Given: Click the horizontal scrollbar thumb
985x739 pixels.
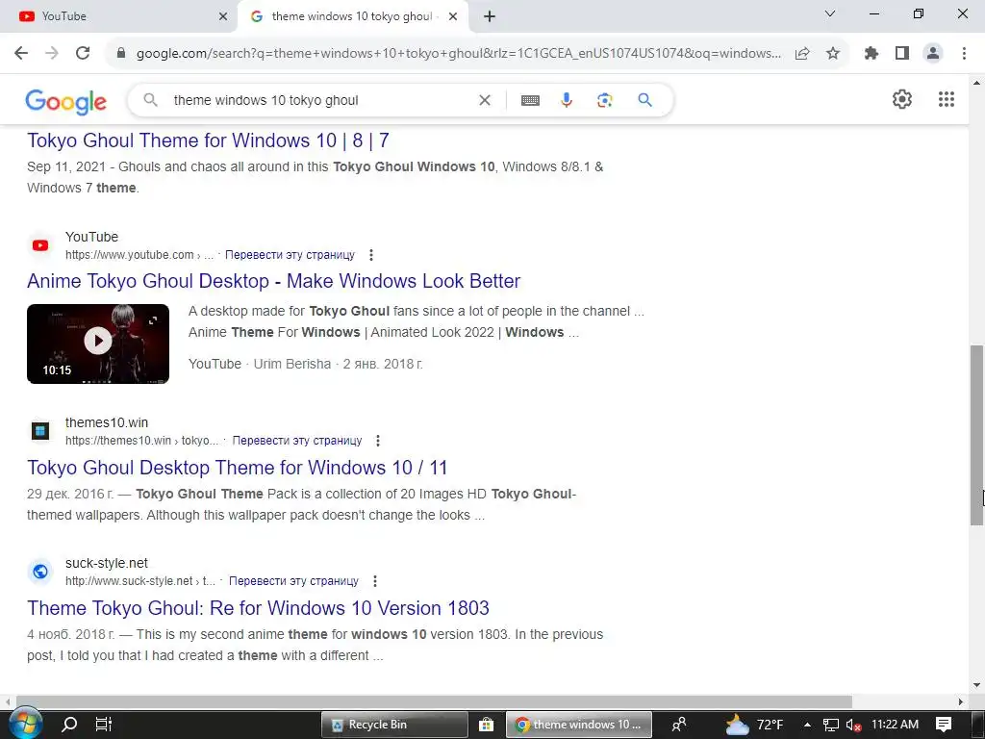Looking at the screenshot, I should 434,701.
